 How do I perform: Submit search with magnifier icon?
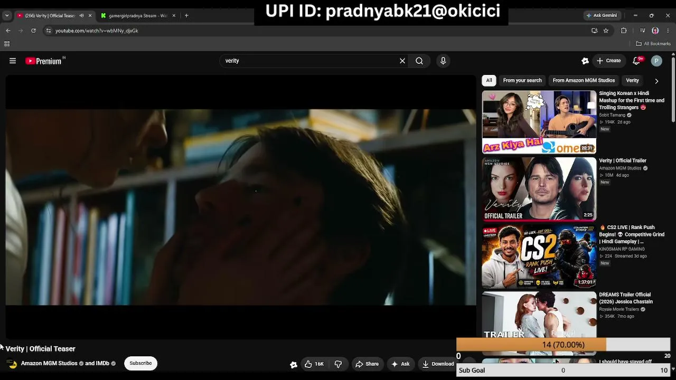coord(419,61)
